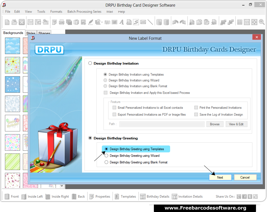The height and width of the screenshot is (212, 267).
Task: Open the File menu
Action: click(x=8, y=12)
